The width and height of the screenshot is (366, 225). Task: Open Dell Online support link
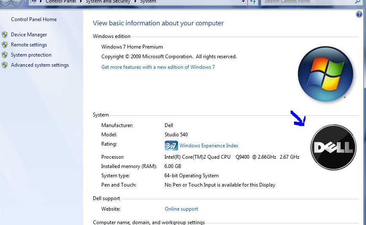(182, 209)
